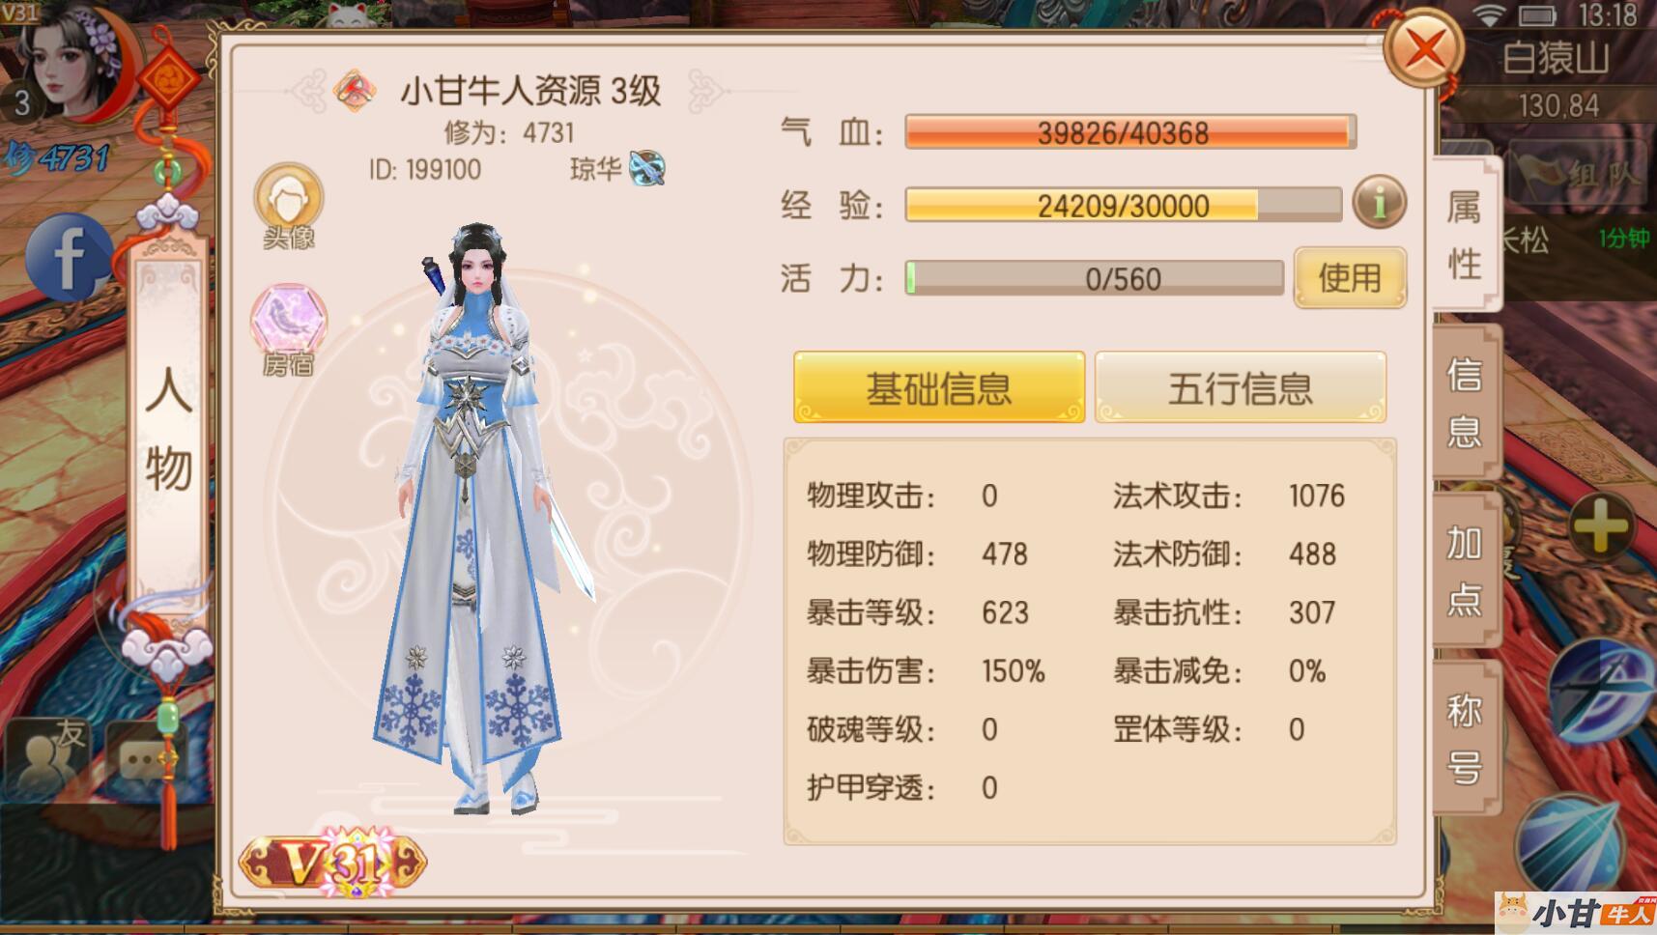
Task: Click the experience info icon
Action: click(x=1379, y=203)
